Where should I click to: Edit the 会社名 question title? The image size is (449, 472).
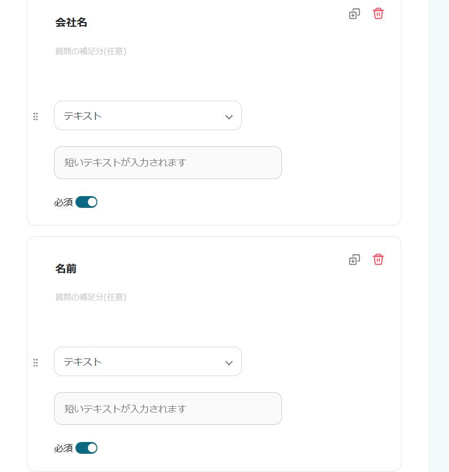click(x=71, y=23)
